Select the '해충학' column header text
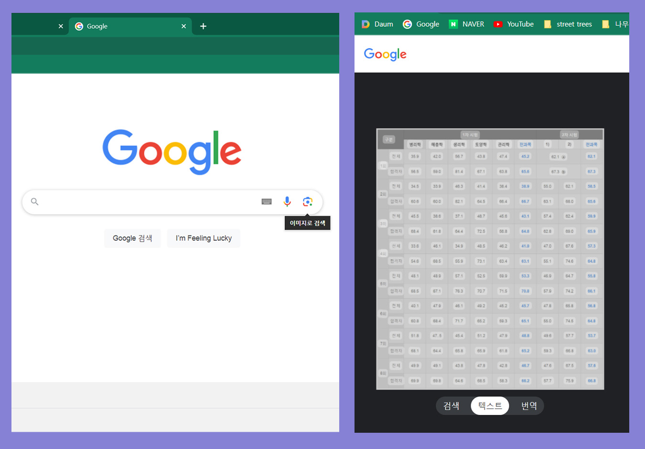This screenshot has width=645, height=449. tap(437, 144)
